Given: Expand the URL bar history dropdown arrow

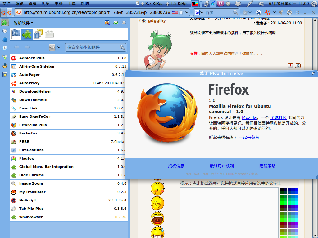Looking at the screenshot, I should 187,12.
